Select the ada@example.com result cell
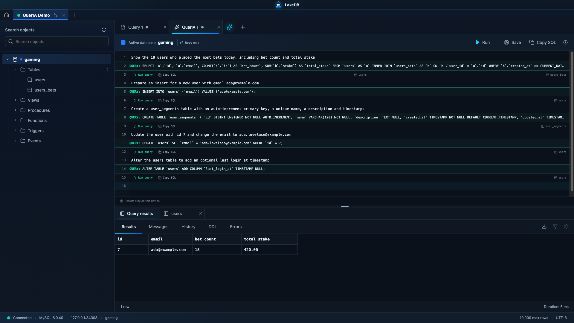574x323 pixels. coord(170,250)
